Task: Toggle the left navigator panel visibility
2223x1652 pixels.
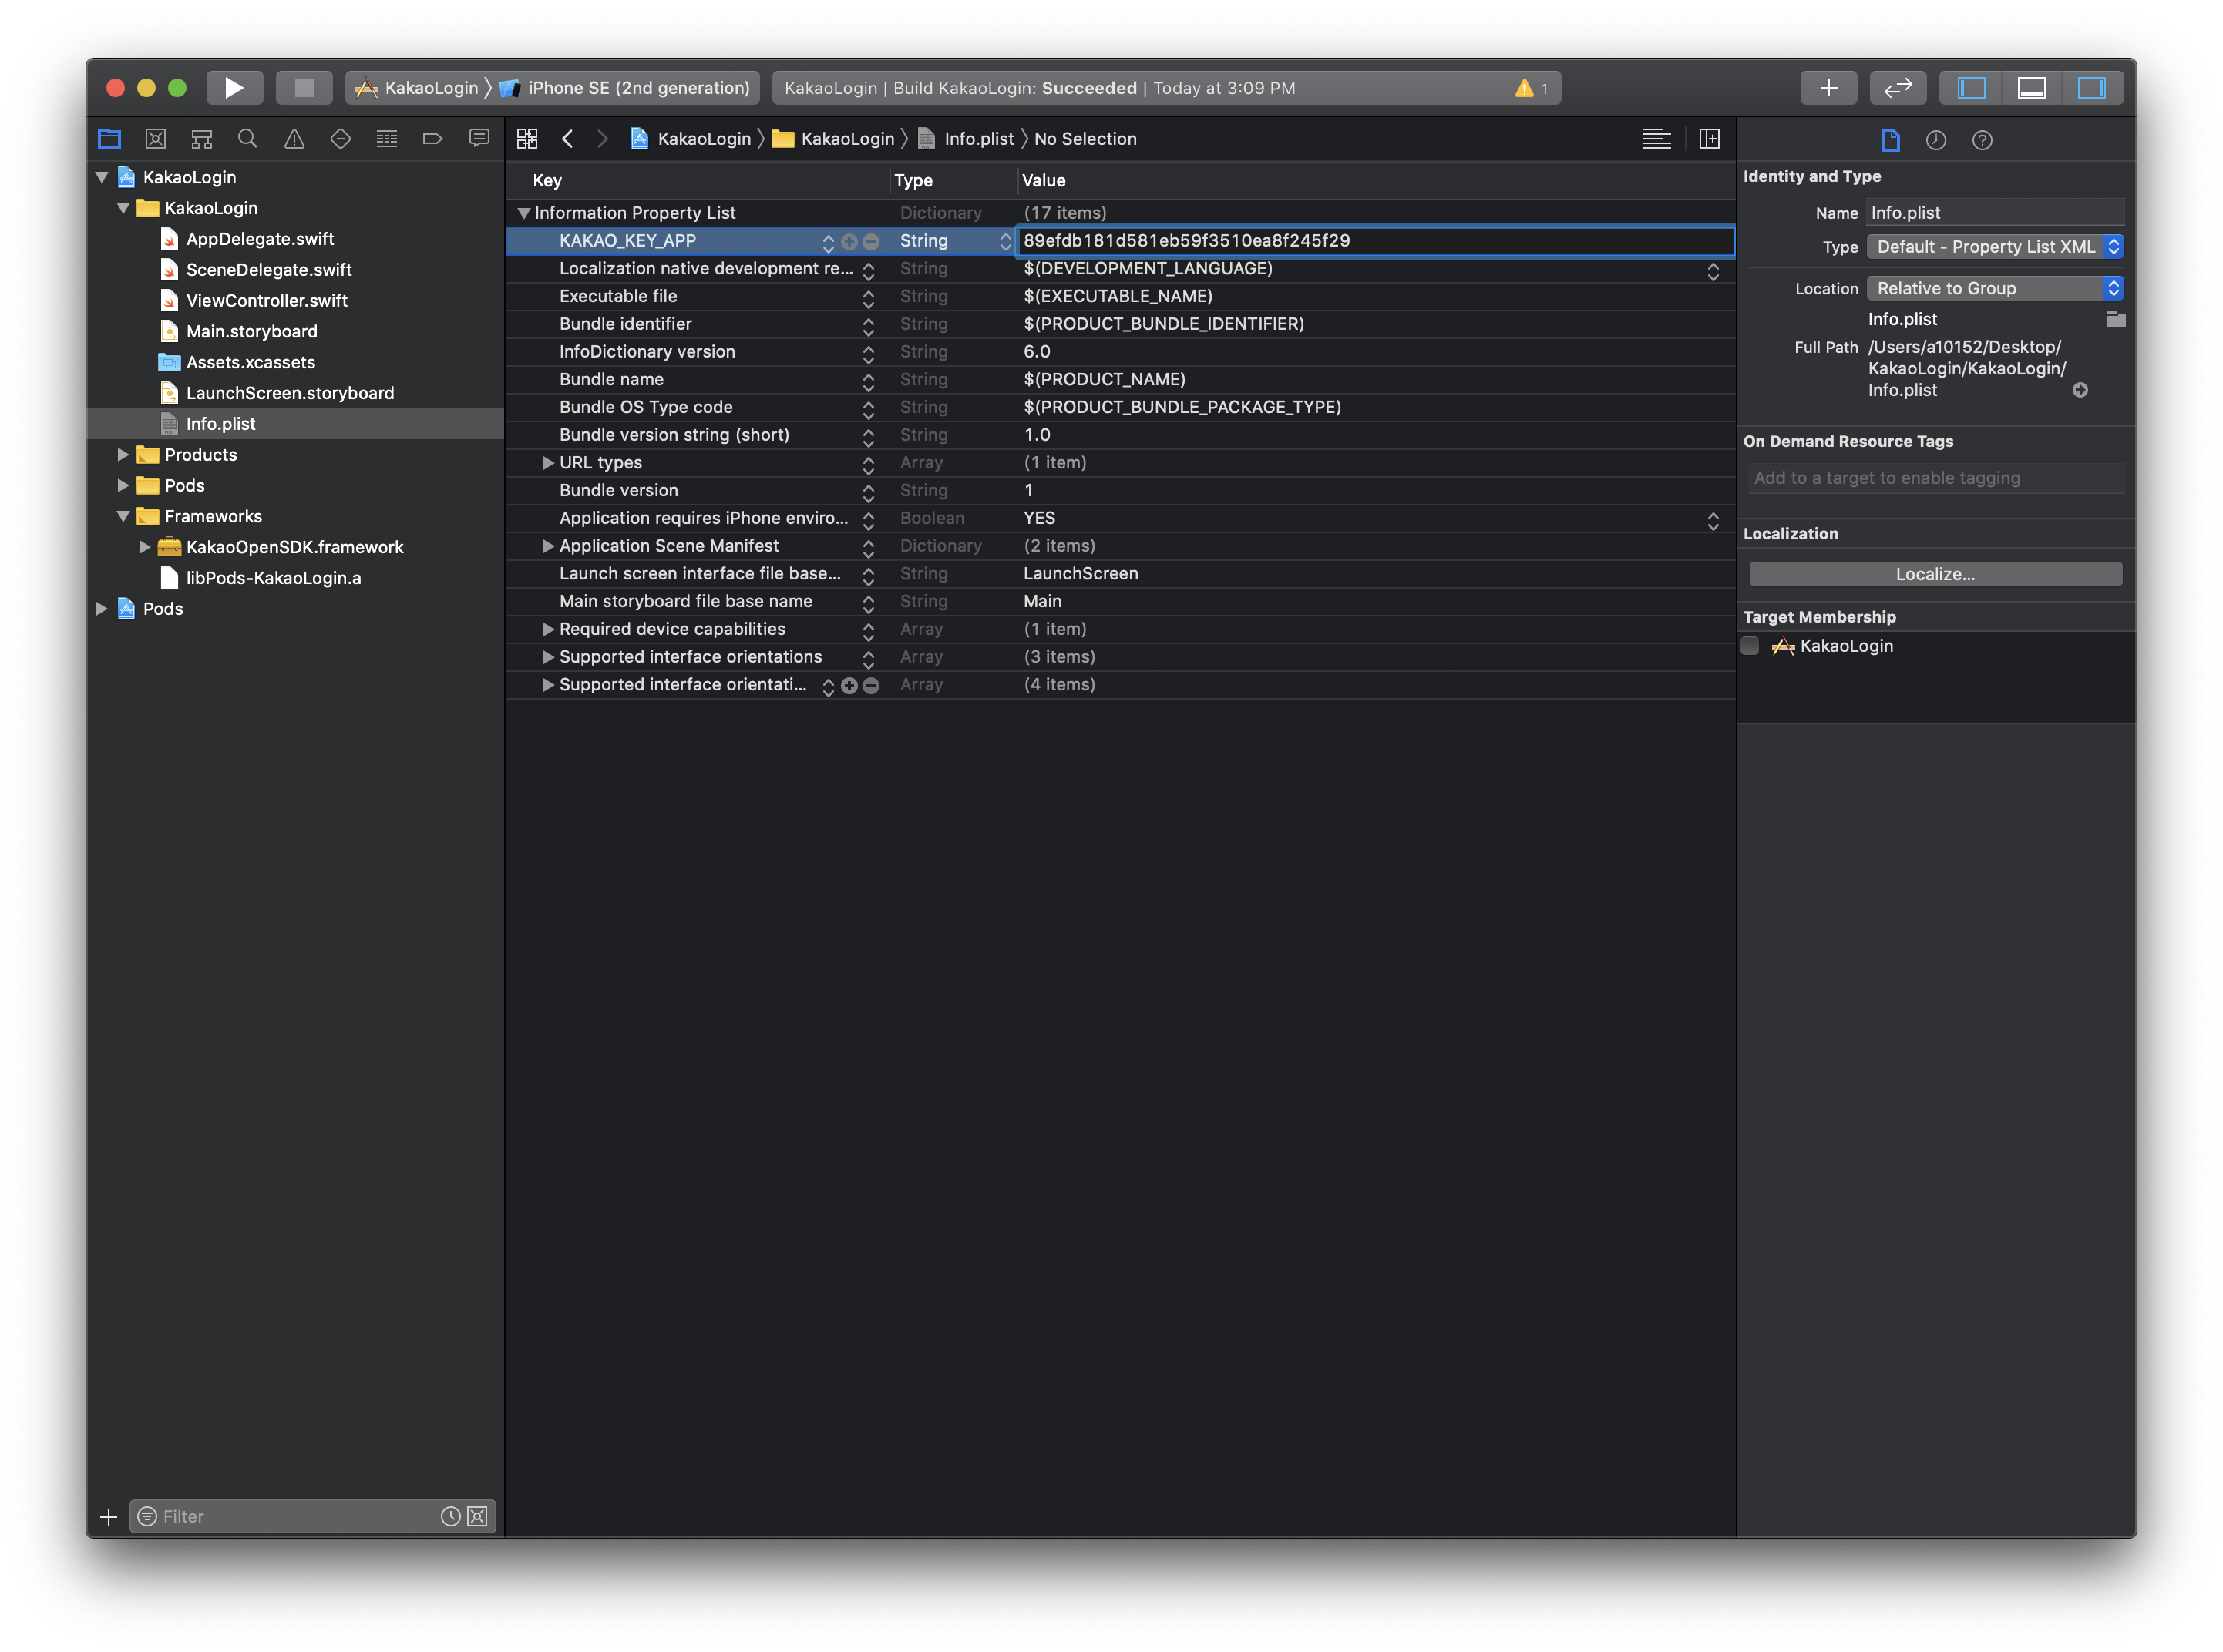Action: pyautogui.click(x=1971, y=88)
